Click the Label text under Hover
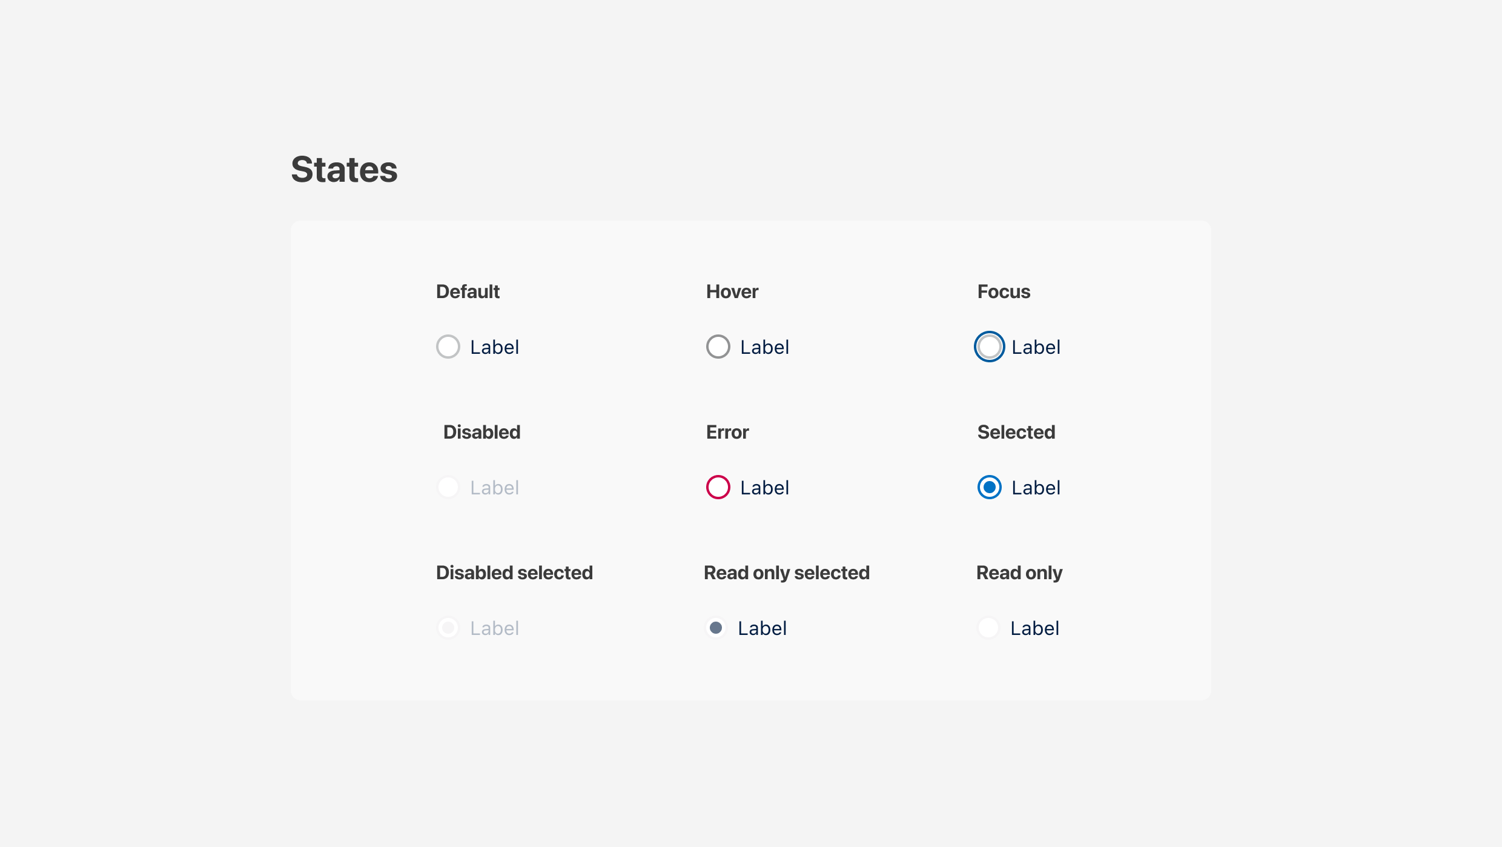Screen dimensions: 1502x847 pyautogui.click(x=764, y=347)
